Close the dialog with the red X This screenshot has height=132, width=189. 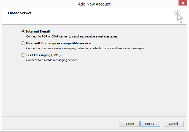(183, 3)
